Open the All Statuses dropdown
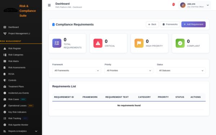The height and width of the screenshot is (135, 216). (181, 71)
